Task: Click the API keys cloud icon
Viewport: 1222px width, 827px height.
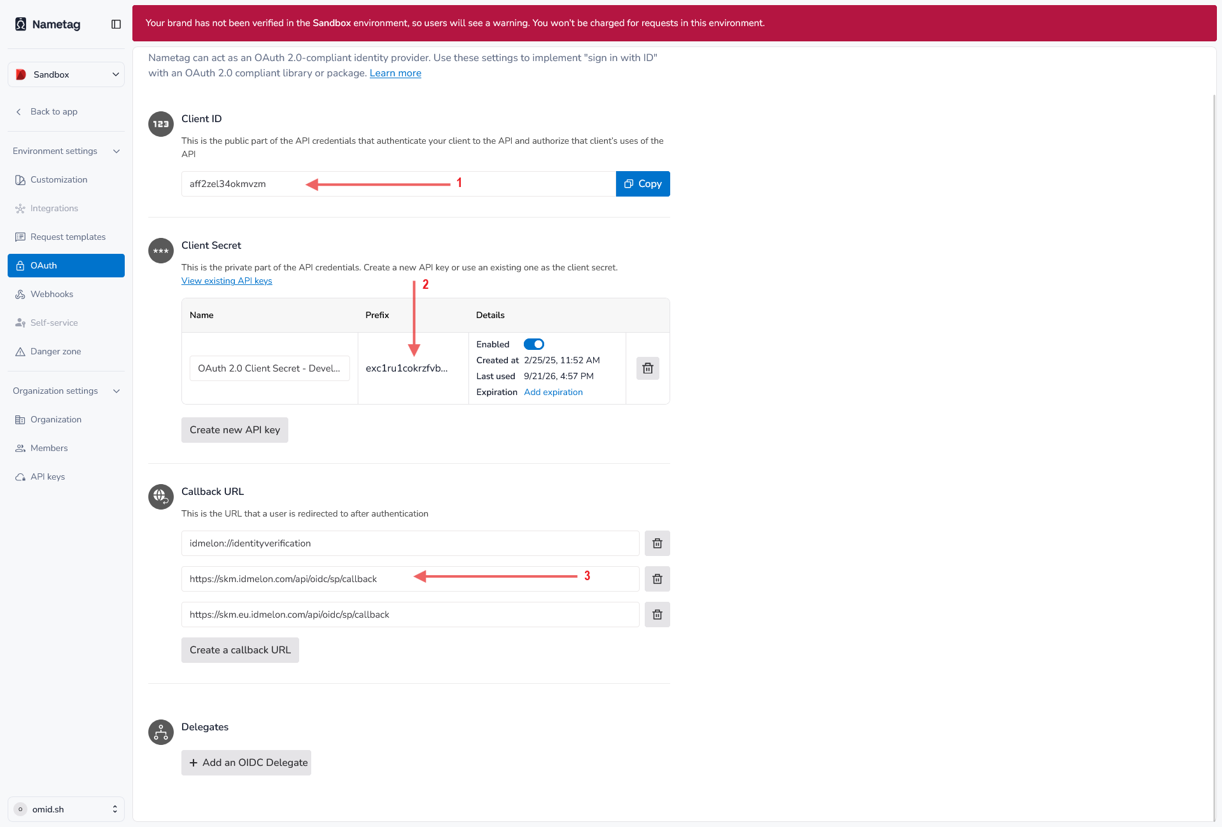Action: coord(20,476)
